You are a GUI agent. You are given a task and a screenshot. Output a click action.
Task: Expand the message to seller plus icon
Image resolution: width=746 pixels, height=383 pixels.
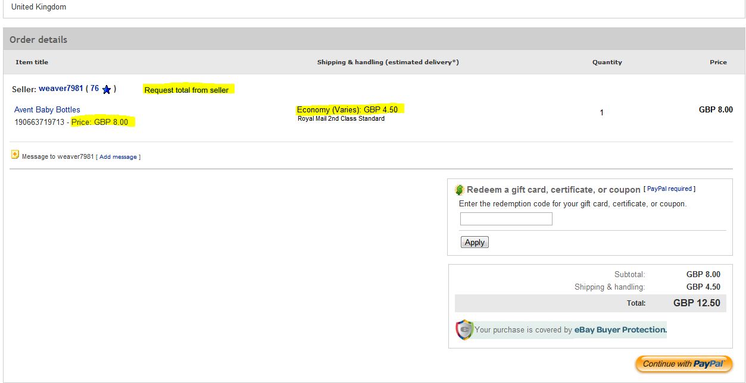[x=15, y=155]
